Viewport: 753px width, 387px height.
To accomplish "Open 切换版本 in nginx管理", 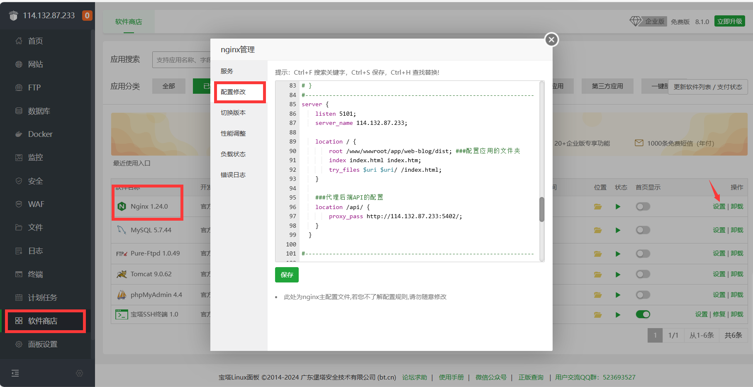I will 233,113.
